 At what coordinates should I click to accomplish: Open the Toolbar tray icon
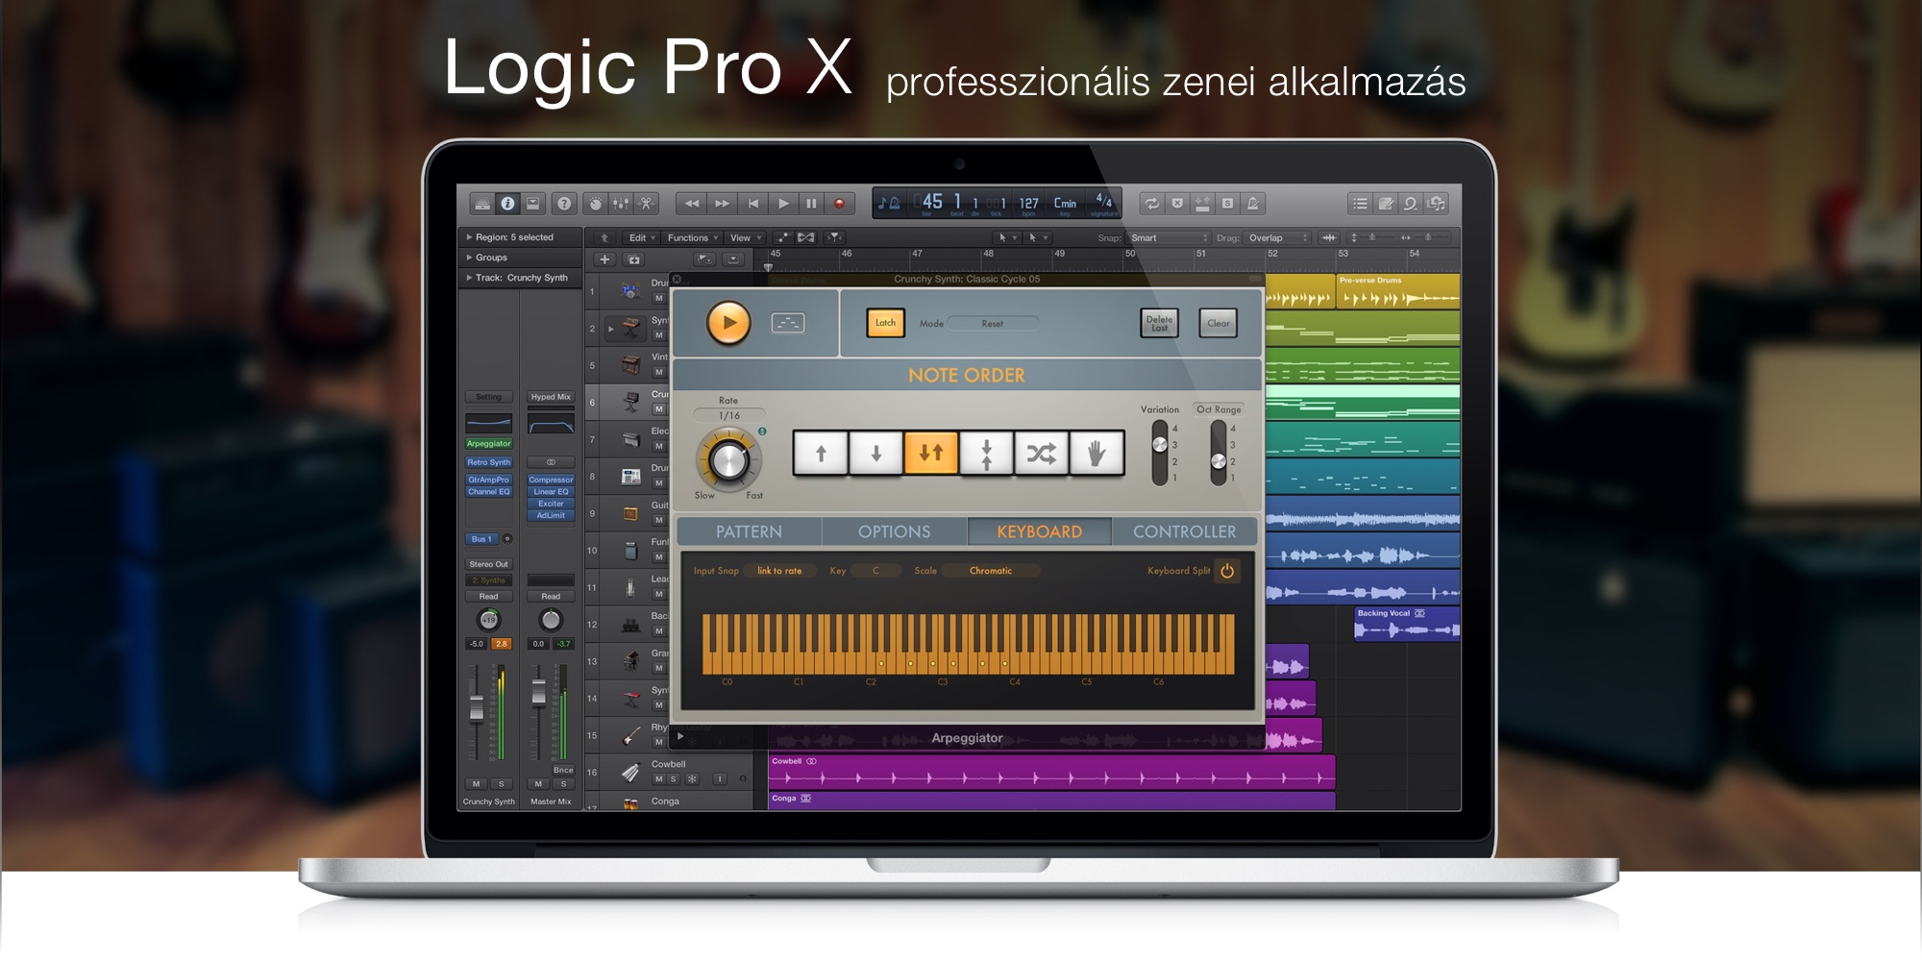533,204
